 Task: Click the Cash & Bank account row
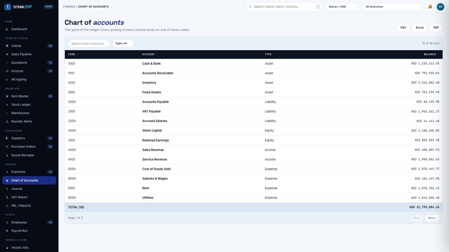pyautogui.click(x=254, y=63)
